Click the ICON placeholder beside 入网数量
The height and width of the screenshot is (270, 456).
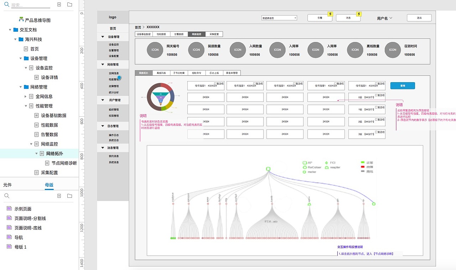238,50
